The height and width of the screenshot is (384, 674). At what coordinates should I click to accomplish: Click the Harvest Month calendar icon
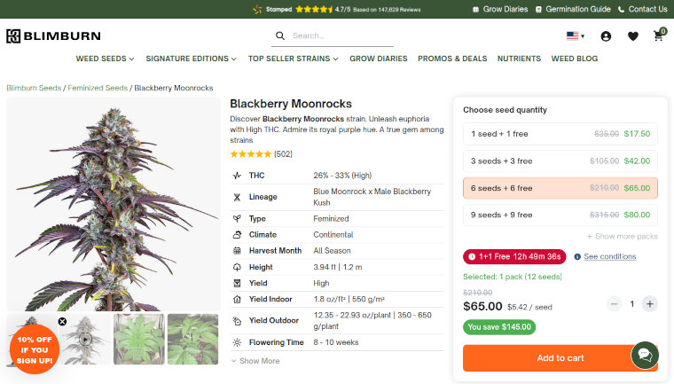coord(237,251)
